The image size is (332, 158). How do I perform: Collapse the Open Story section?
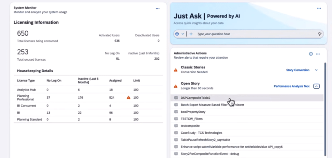(x=316, y=86)
